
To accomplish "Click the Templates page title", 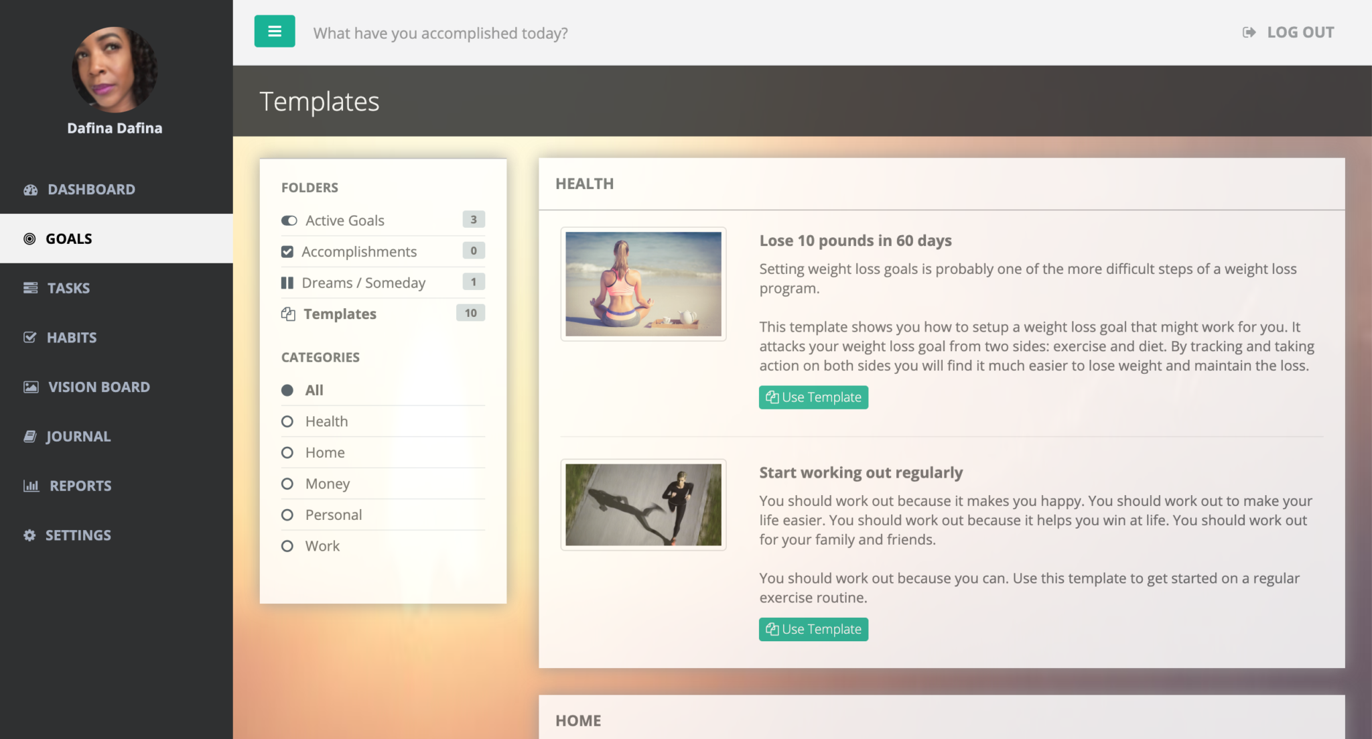I will pyautogui.click(x=320, y=102).
